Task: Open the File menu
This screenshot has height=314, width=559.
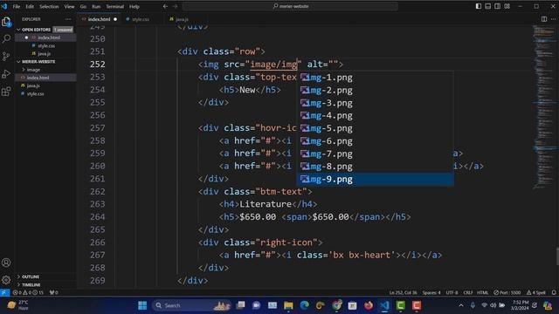Action: pyautogui.click(x=17, y=6)
